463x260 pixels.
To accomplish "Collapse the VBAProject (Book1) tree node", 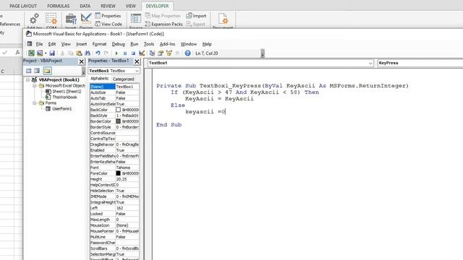I will tap(27, 80).
